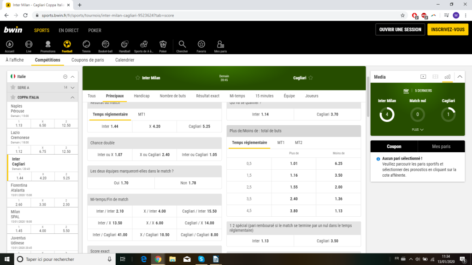Screen dimensions: 472x265
Task: Favorite Cagliari with the star
Action: [x=311, y=77]
